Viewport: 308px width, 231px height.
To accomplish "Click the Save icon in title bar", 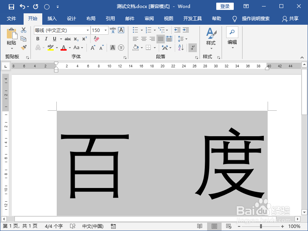I will 11,7.
